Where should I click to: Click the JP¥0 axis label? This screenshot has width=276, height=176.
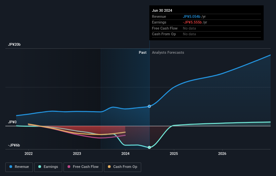click(12, 122)
